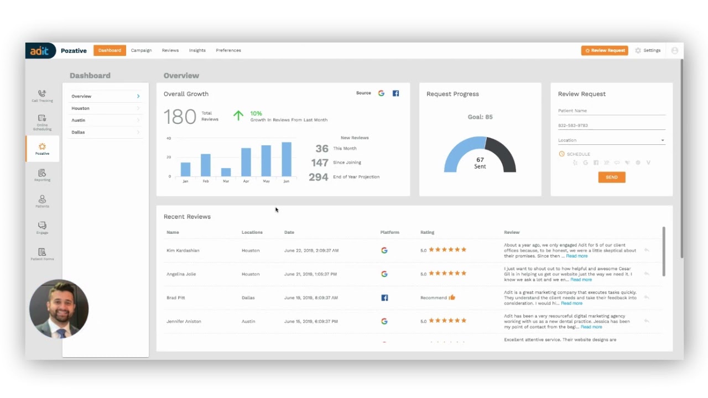Open the Preferences tab
The image size is (708, 398).
click(x=228, y=50)
